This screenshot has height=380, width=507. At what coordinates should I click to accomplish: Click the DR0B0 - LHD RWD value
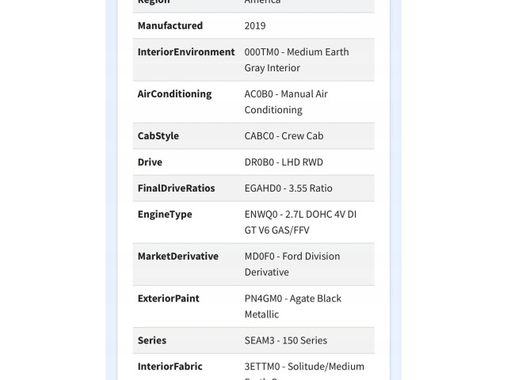[284, 161]
